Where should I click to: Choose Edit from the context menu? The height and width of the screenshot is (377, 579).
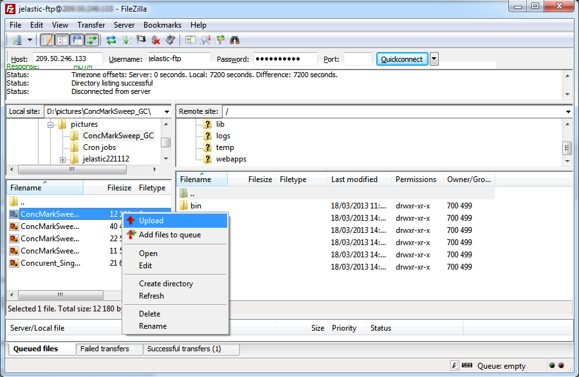(x=176, y=266)
